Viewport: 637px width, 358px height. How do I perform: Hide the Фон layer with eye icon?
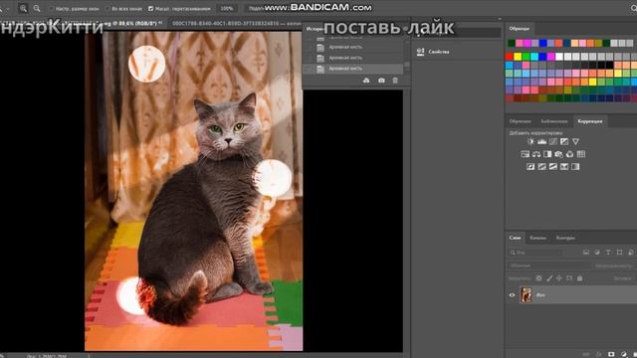point(512,295)
